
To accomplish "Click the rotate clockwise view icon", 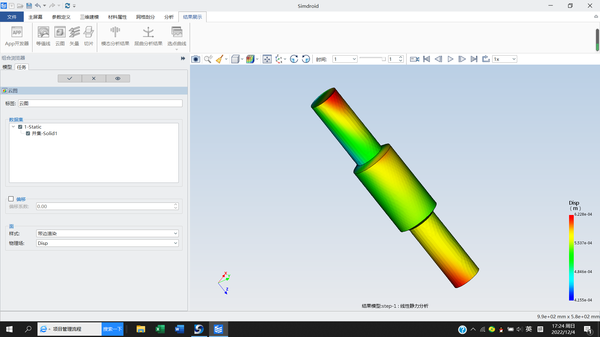I will click(x=294, y=59).
